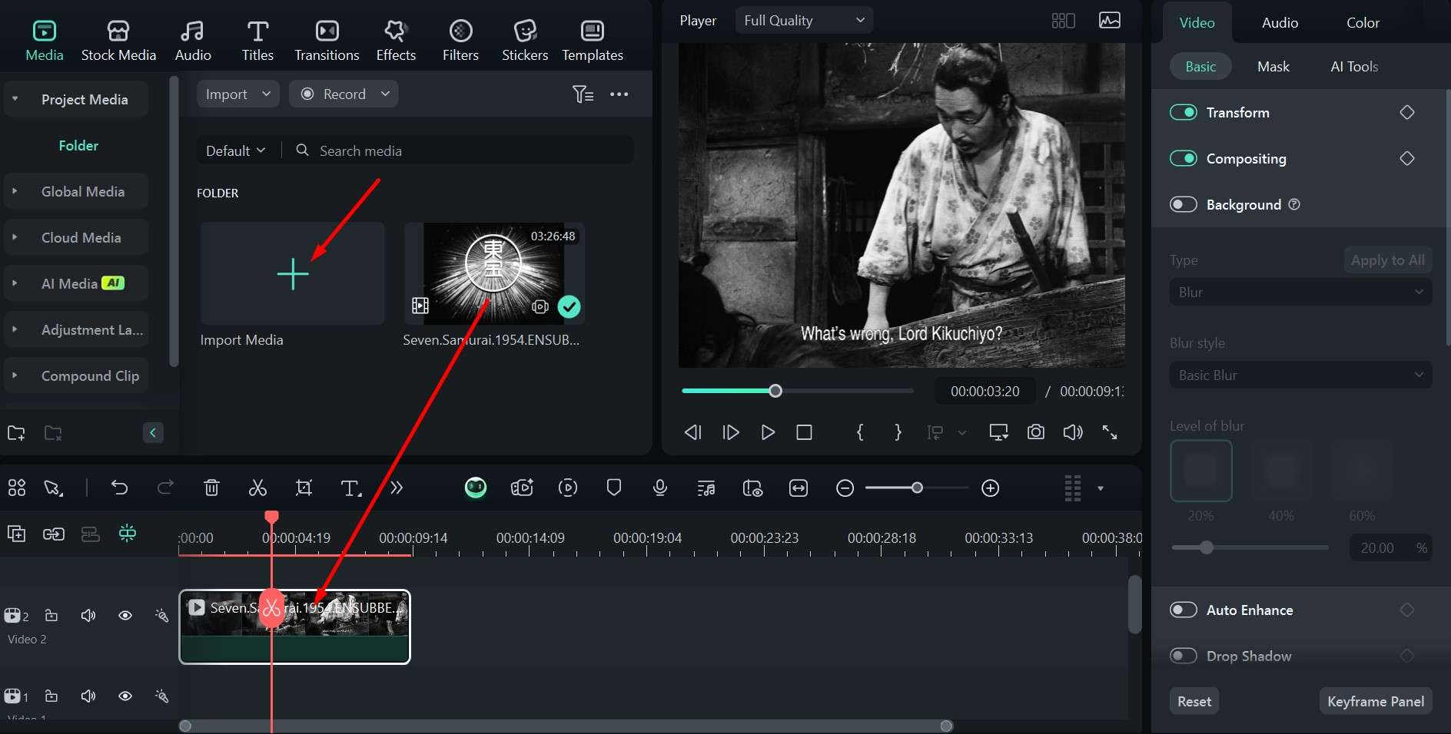Mute the Video 1 track audio
The height and width of the screenshot is (734, 1451).
[88, 696]
